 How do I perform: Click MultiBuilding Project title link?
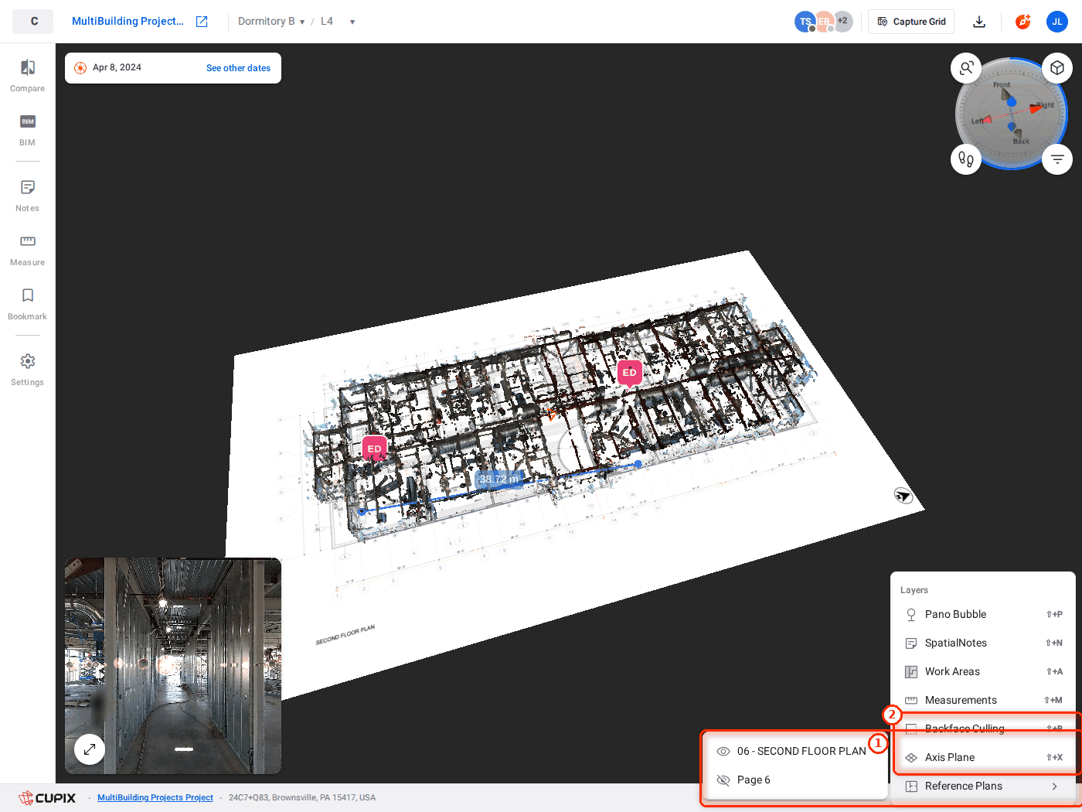point(128,22)
